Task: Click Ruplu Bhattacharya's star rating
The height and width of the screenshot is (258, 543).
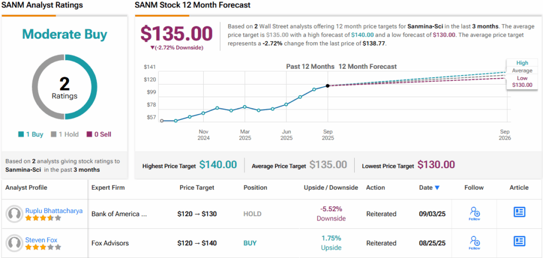Action: coord(43,218)
